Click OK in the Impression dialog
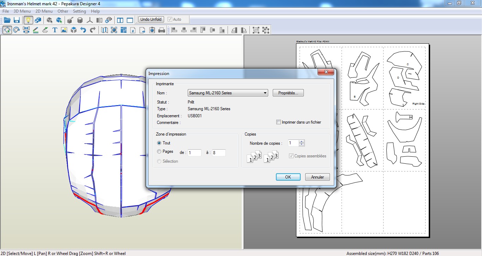The image size is (482, 256). [x=288, y=177]
